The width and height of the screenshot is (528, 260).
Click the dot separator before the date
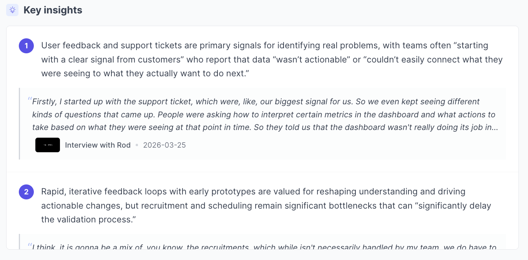point(137,145)
